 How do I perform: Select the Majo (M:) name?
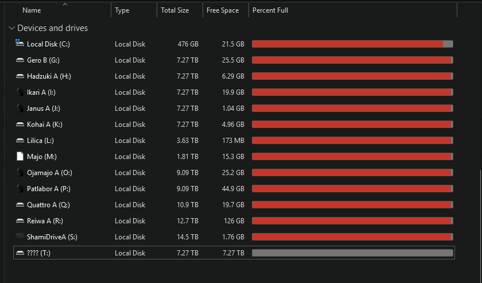(x=42, y=157)
